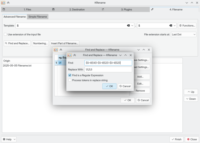This screenshot has height=143, width=200.
Task: Click the Finish button
Action: 176,139
